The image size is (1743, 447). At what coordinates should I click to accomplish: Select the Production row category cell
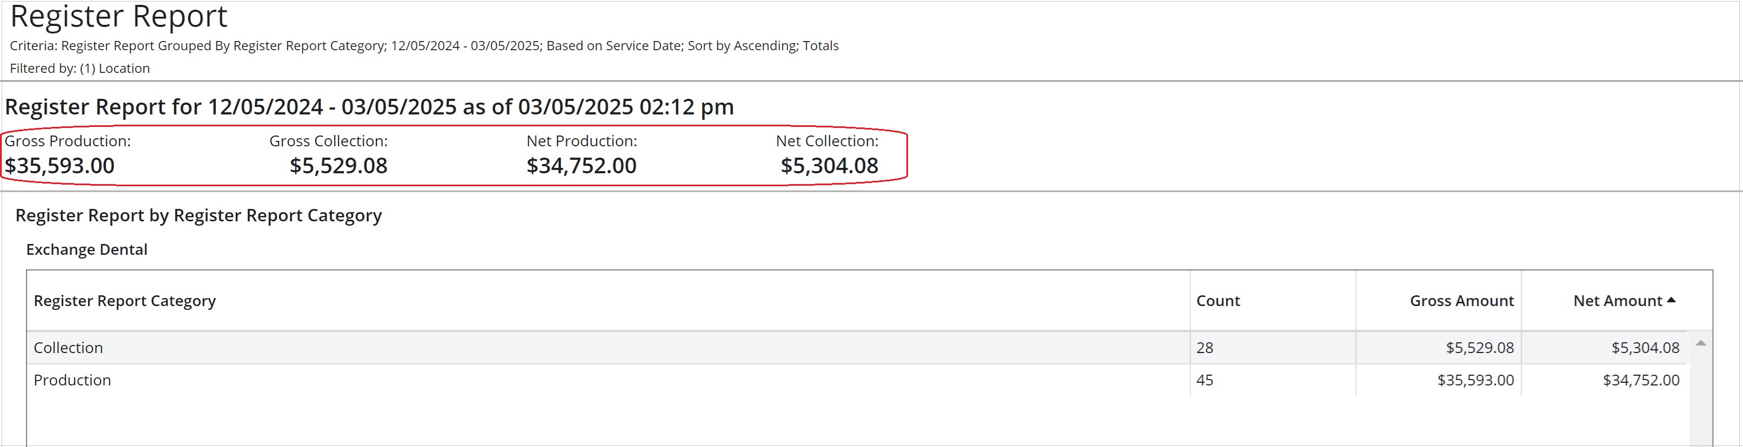72,380
